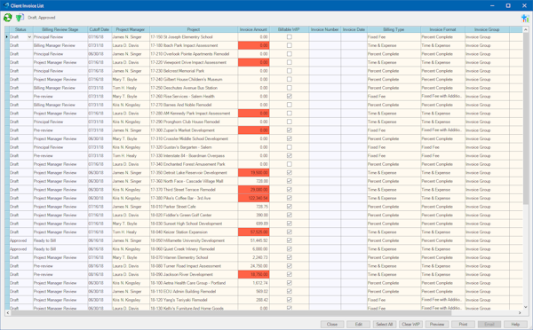Click the Draft, Approved filter label
This screenshot has width=533, height=330.
[42, 18]
